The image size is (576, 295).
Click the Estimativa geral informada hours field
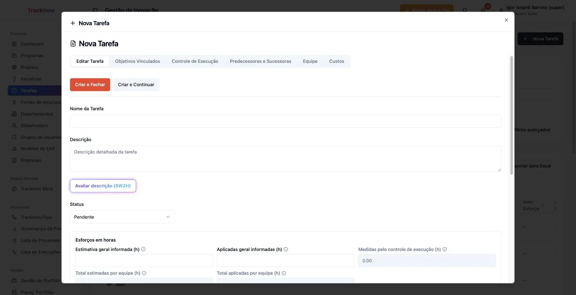[x=144, y=261]
